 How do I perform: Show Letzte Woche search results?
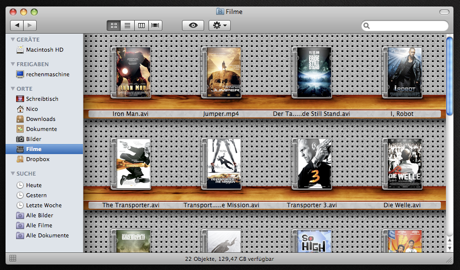[x=44, y=205]
